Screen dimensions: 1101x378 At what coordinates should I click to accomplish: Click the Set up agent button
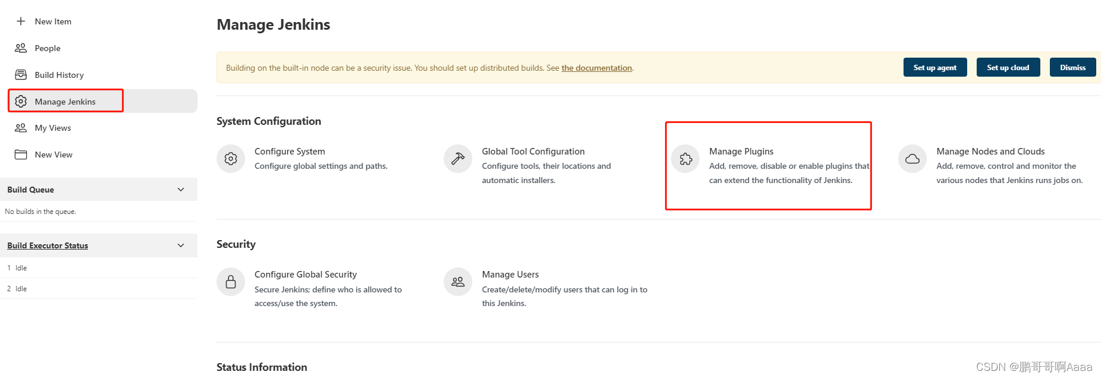935,68
